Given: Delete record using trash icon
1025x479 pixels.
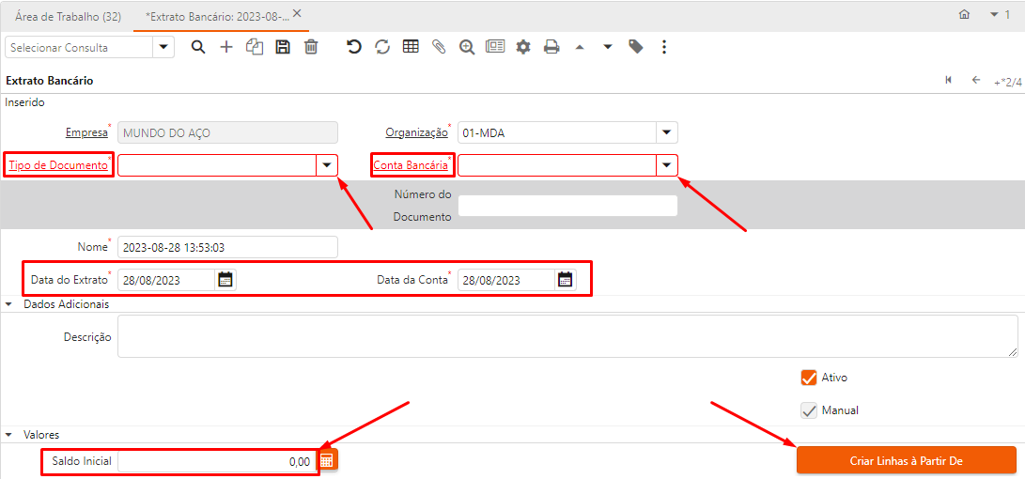Looking at the screenshot, I should (311, 47).
